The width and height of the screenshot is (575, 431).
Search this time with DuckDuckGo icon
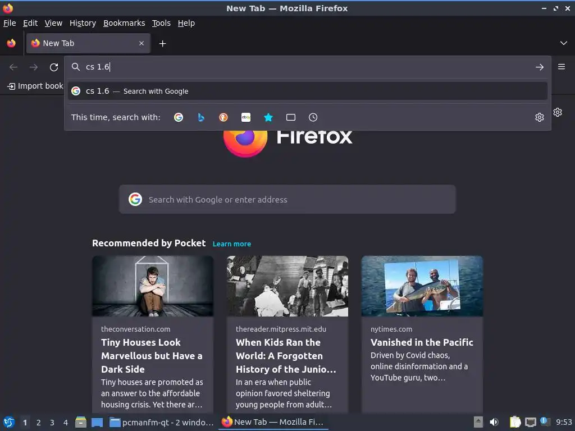pyautogui.click(x=223, y=117)
